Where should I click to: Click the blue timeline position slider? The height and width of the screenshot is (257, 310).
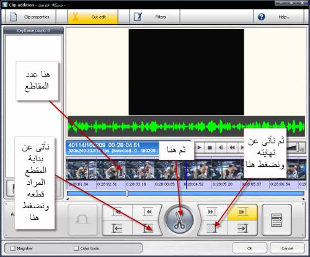pos(185,193)
